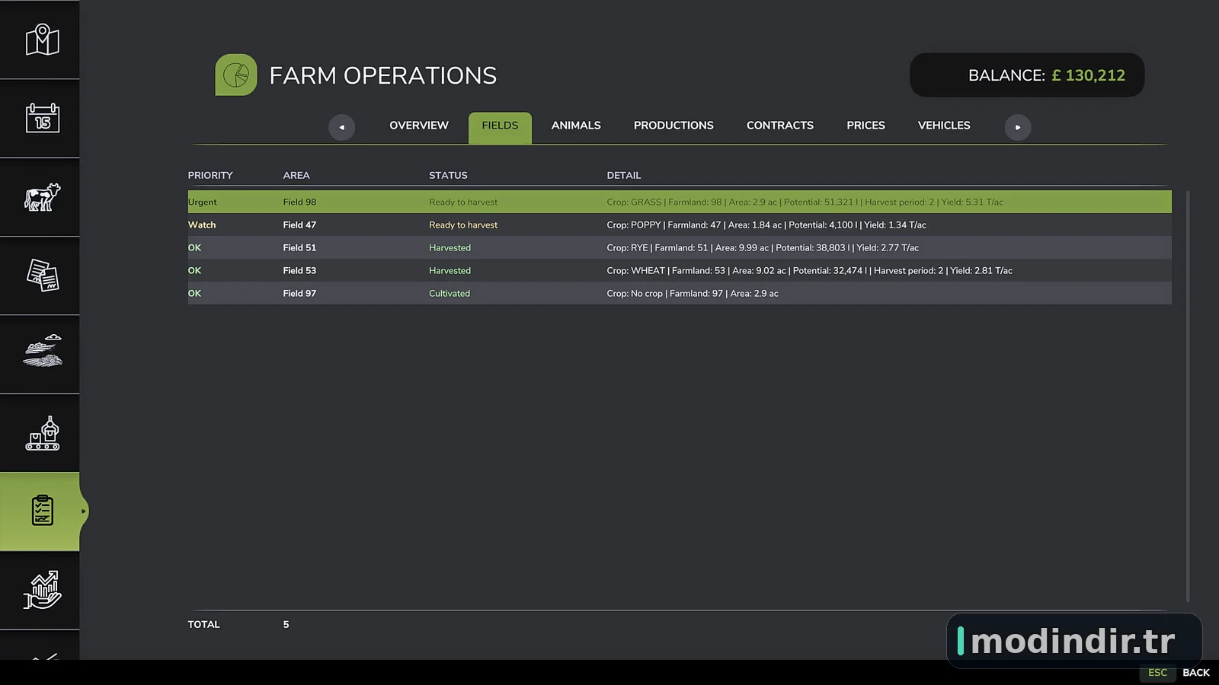Click the DETAIL column header
Screen dimensions: 1219x685
624,175
